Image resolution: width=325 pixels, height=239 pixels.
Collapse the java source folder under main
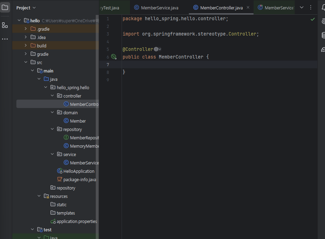39,79
